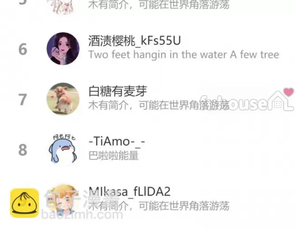Open 酒渍樱桃_kFs55U's profile avatar
The height and width of the screenshot is (230, 295).
pos(63,49)
